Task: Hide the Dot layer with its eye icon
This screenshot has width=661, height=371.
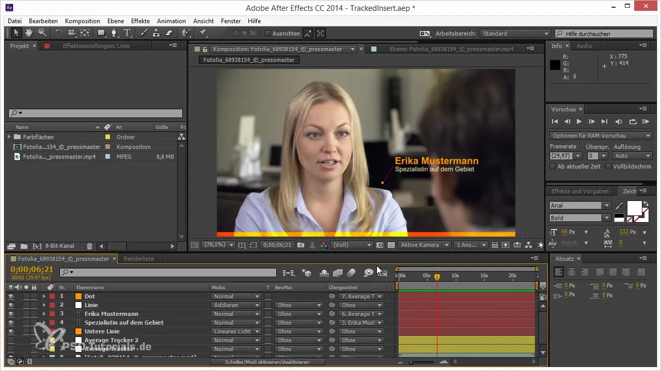Action: coord(11,296)
